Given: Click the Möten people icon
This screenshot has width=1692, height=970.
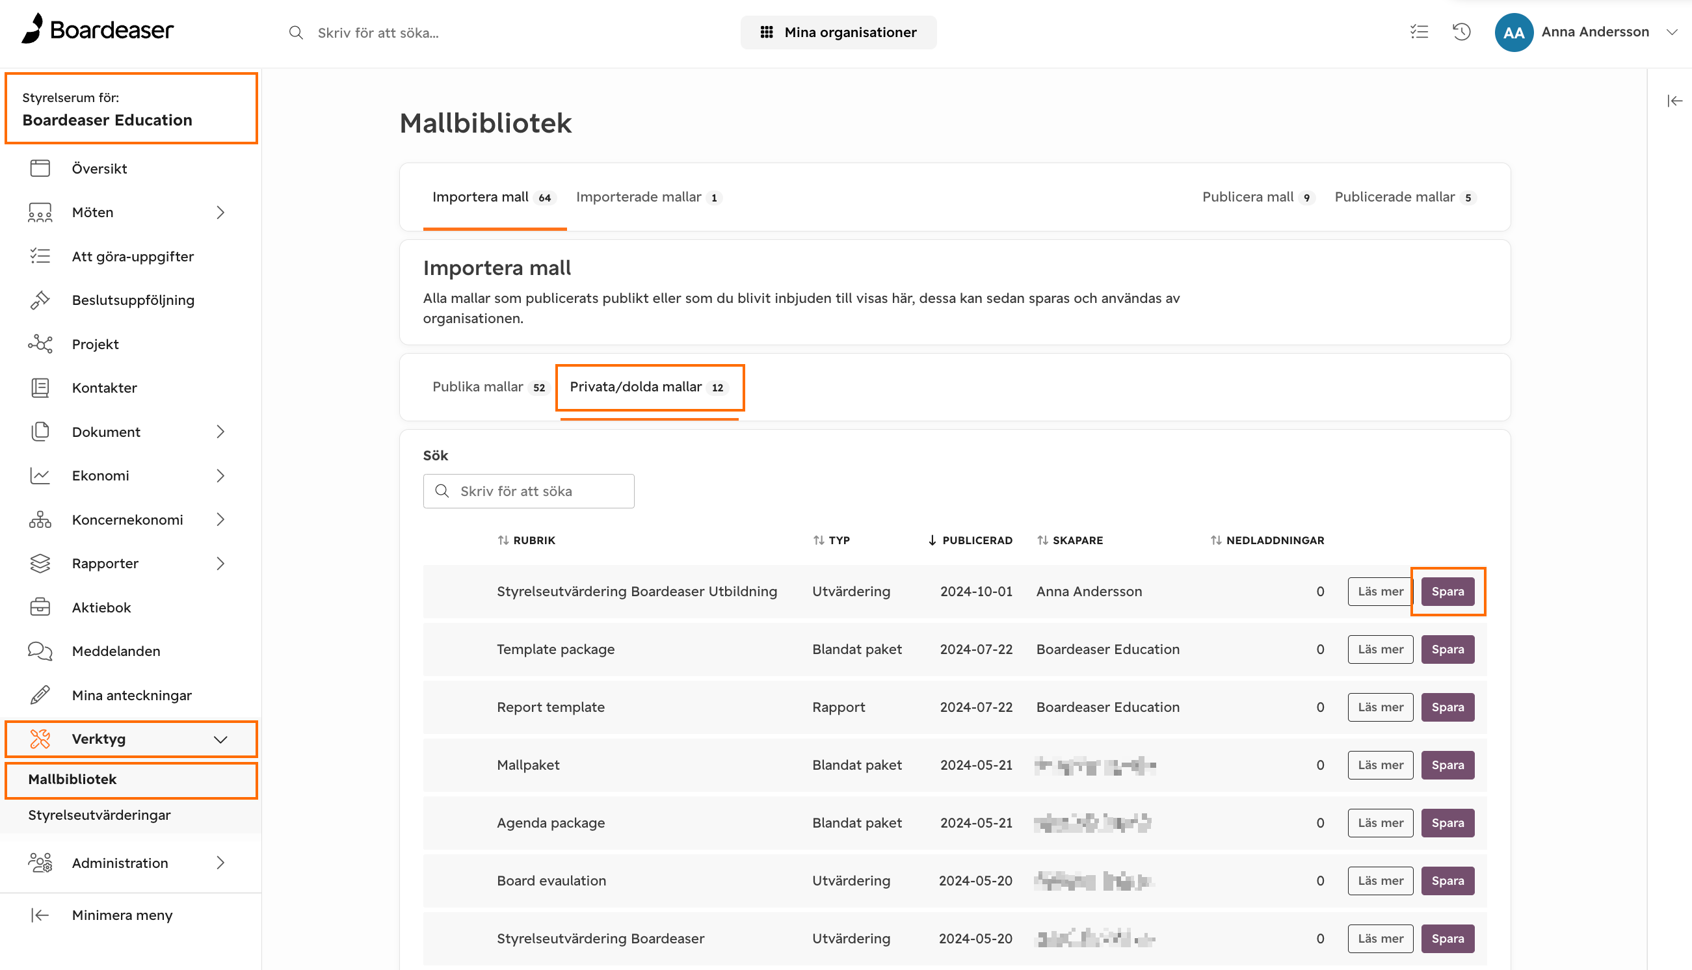Looking at the screenshot, I should [x=40, y=213].
